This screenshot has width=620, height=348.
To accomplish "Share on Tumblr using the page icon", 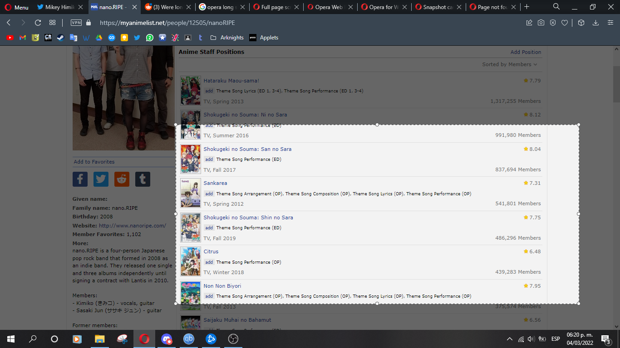I will coord(143,179).
